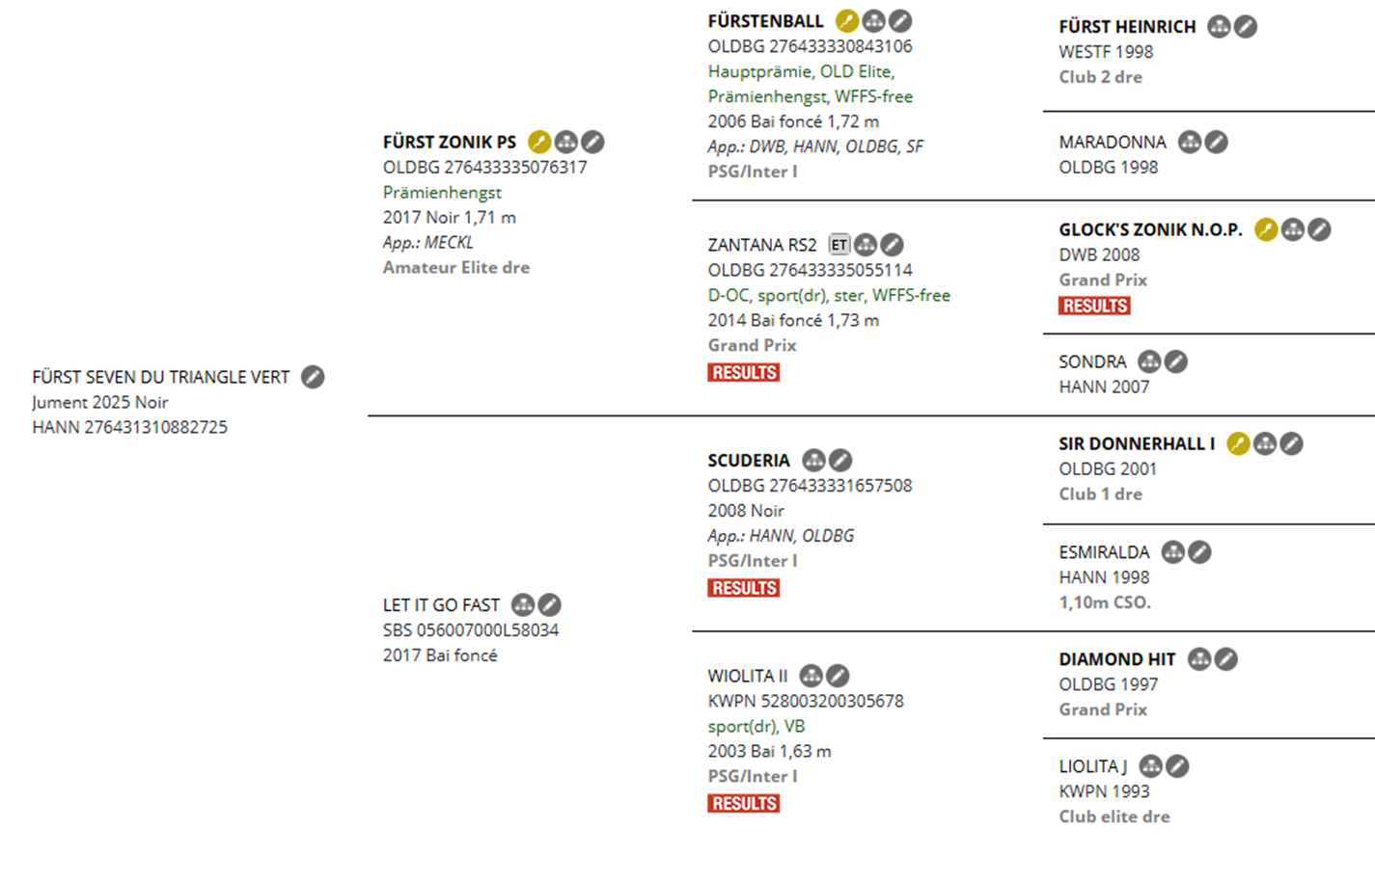Click the pedigree tree icon for Esmiralda

click(1173, 552)
